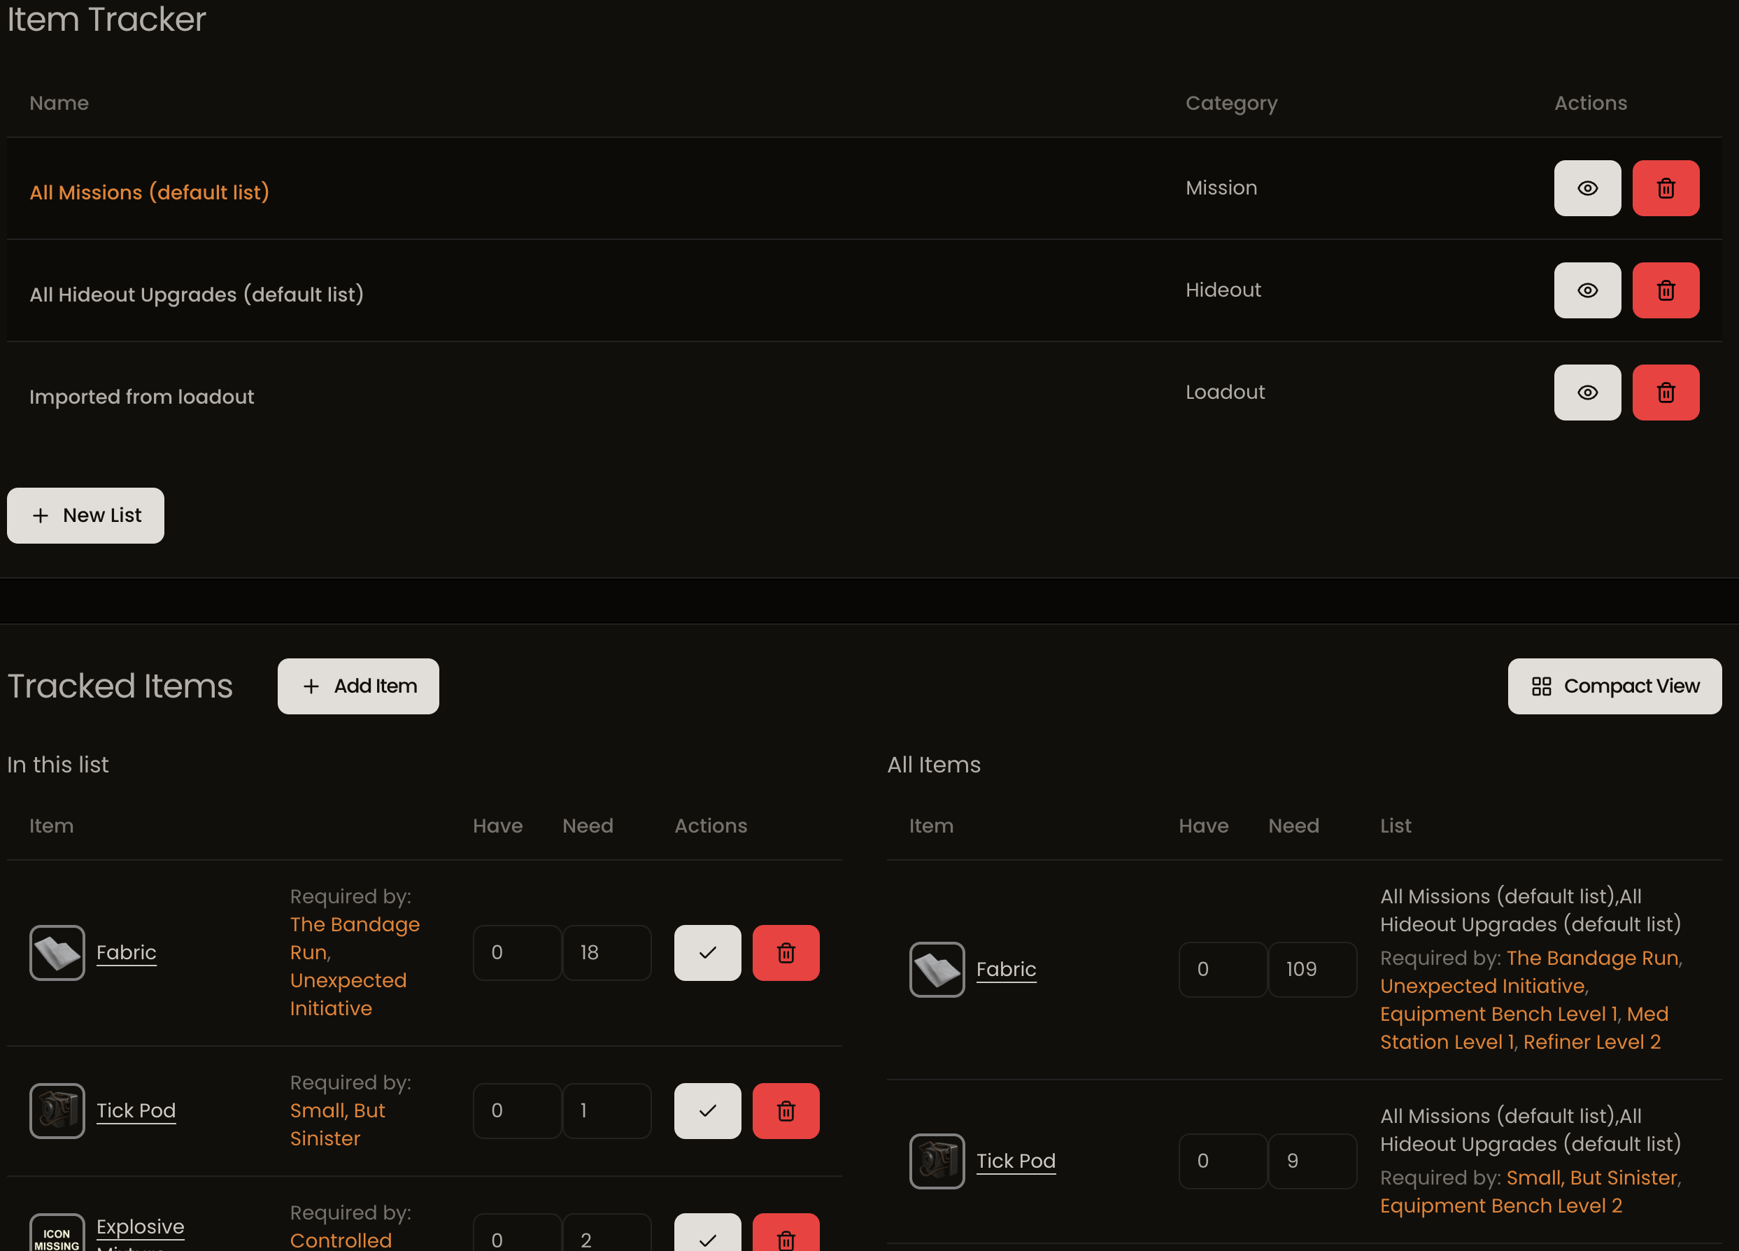This screenshot has height=1251, width=1739.
Task: Open All Hideout Upgrades via its eye toggle
Action: pos(1587,290)
